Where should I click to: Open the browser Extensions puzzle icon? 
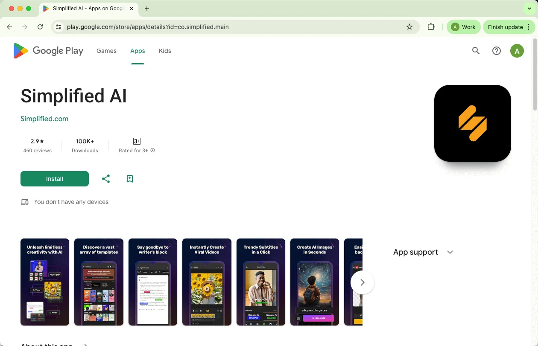pos(431,27)
